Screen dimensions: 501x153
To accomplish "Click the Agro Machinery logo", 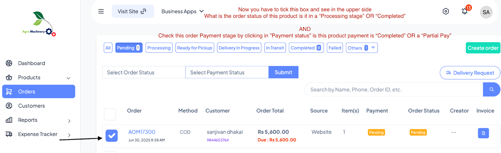I will point(39,24).
